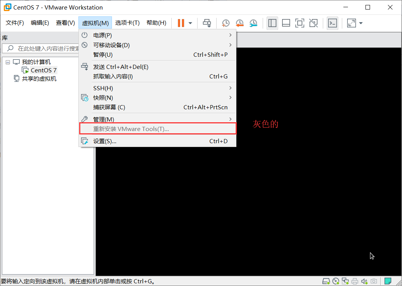
Task: Click the VMware Workstation title bar logo
Action: coord(8,7)
